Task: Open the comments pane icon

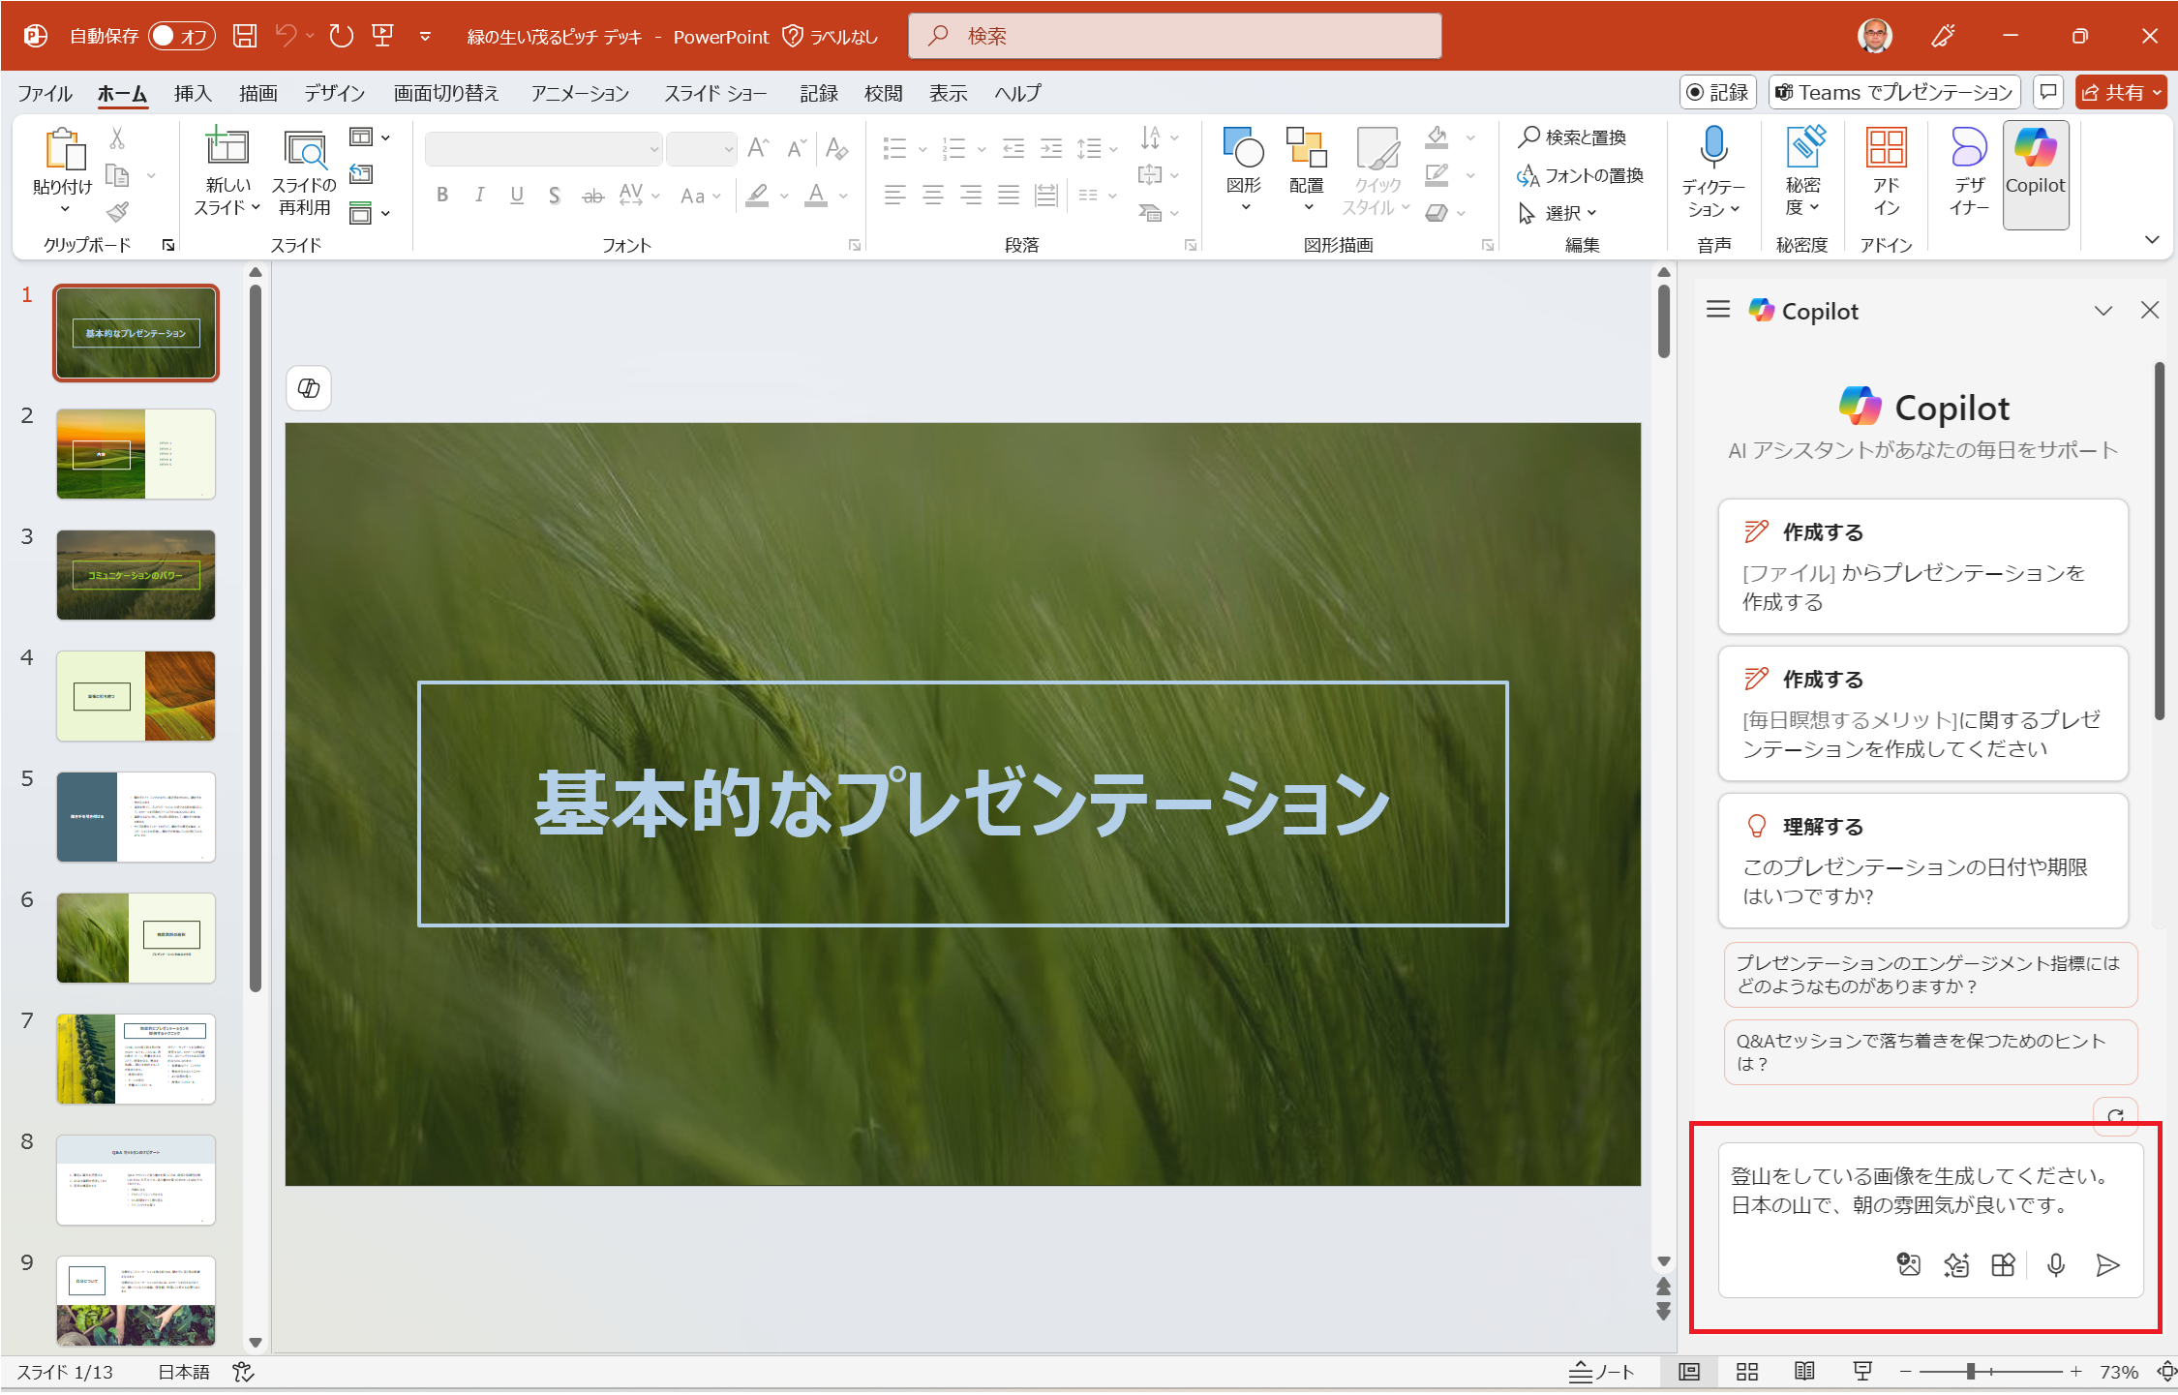Action: 2047,92
